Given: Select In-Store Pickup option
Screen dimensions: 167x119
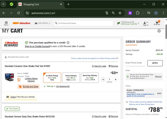Looking at the screenshot, I should (x=52, y=78).
